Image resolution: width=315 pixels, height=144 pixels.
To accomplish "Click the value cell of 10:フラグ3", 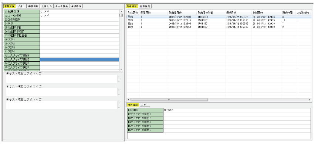I will 79,47.
